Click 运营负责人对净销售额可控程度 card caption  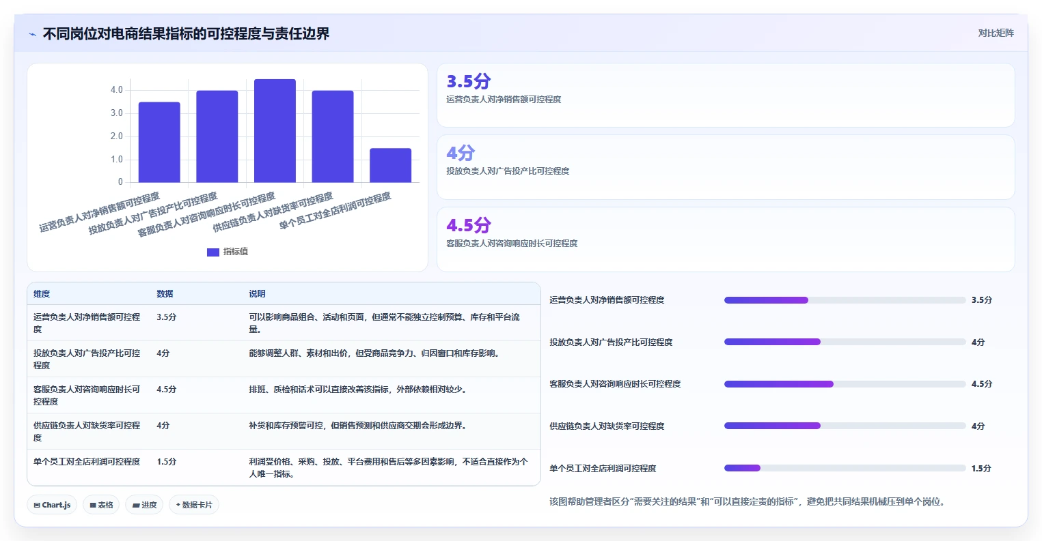[504, 100]
